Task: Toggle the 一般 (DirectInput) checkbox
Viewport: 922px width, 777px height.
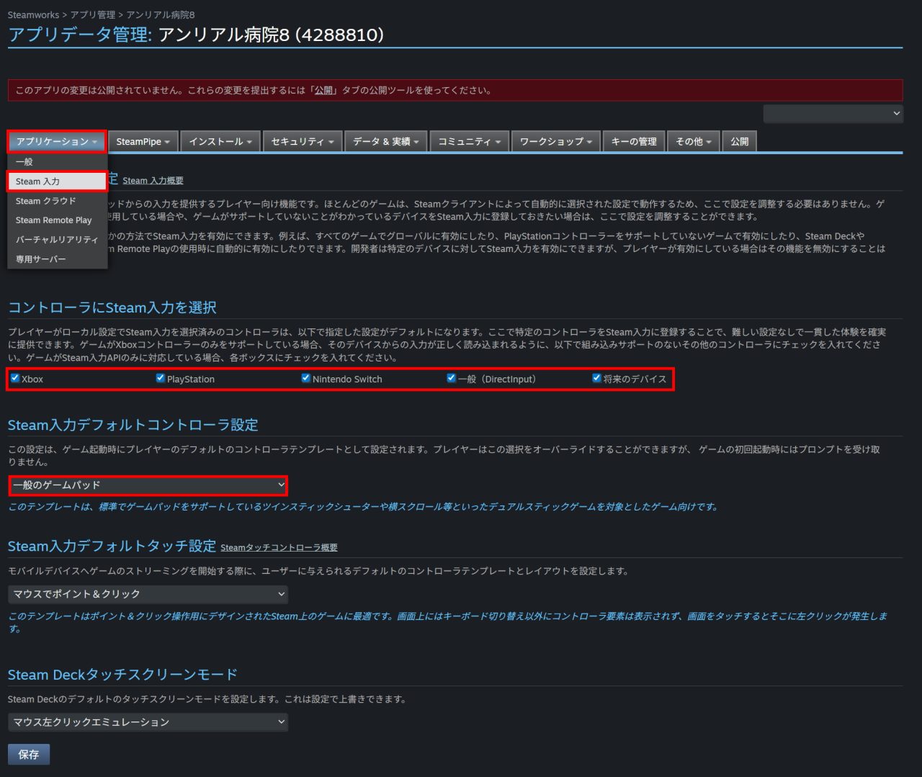Action: coord(452,378)
